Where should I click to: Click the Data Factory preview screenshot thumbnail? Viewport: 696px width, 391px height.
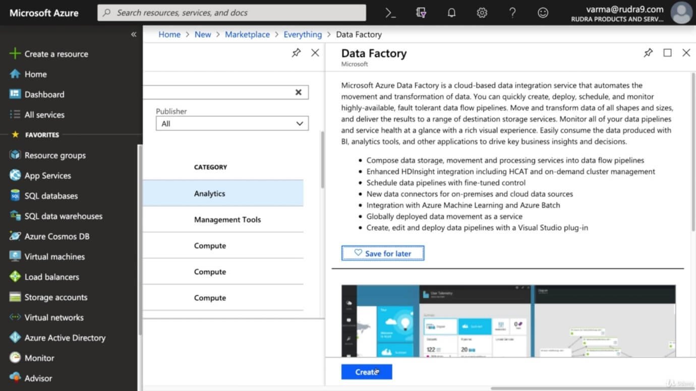[508, 321]
